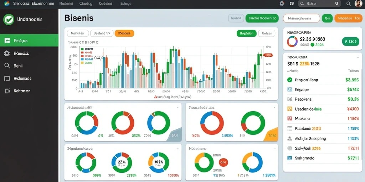365x182 pixels.
Task: Collapse the Andooooioriit donut panel chevron
Action: [x=178, y=108]
